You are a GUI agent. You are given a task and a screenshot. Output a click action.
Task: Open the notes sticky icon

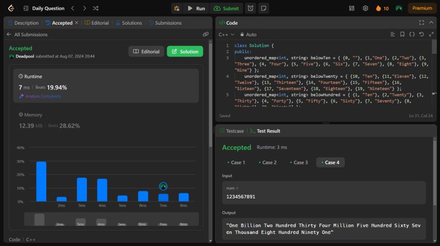tap(263, 8)
